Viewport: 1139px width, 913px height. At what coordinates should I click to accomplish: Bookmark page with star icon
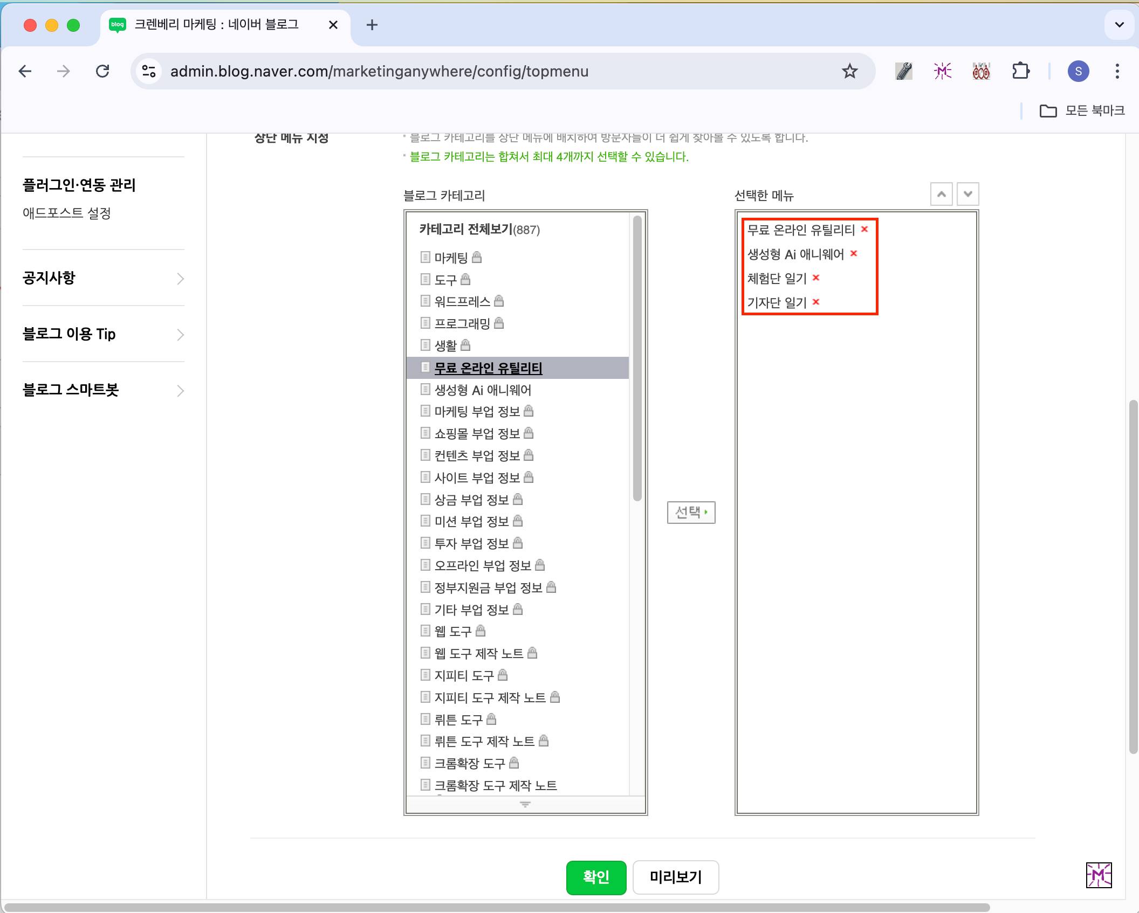849,71
